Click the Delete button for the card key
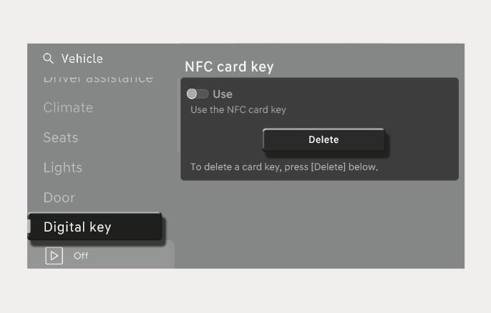This screenshot has height=313, width=491. [324, 140]
